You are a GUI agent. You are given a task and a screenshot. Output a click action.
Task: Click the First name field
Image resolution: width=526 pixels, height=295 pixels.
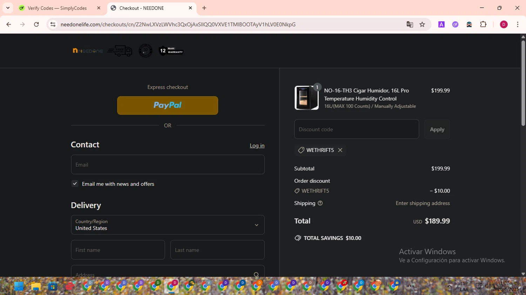118,250
